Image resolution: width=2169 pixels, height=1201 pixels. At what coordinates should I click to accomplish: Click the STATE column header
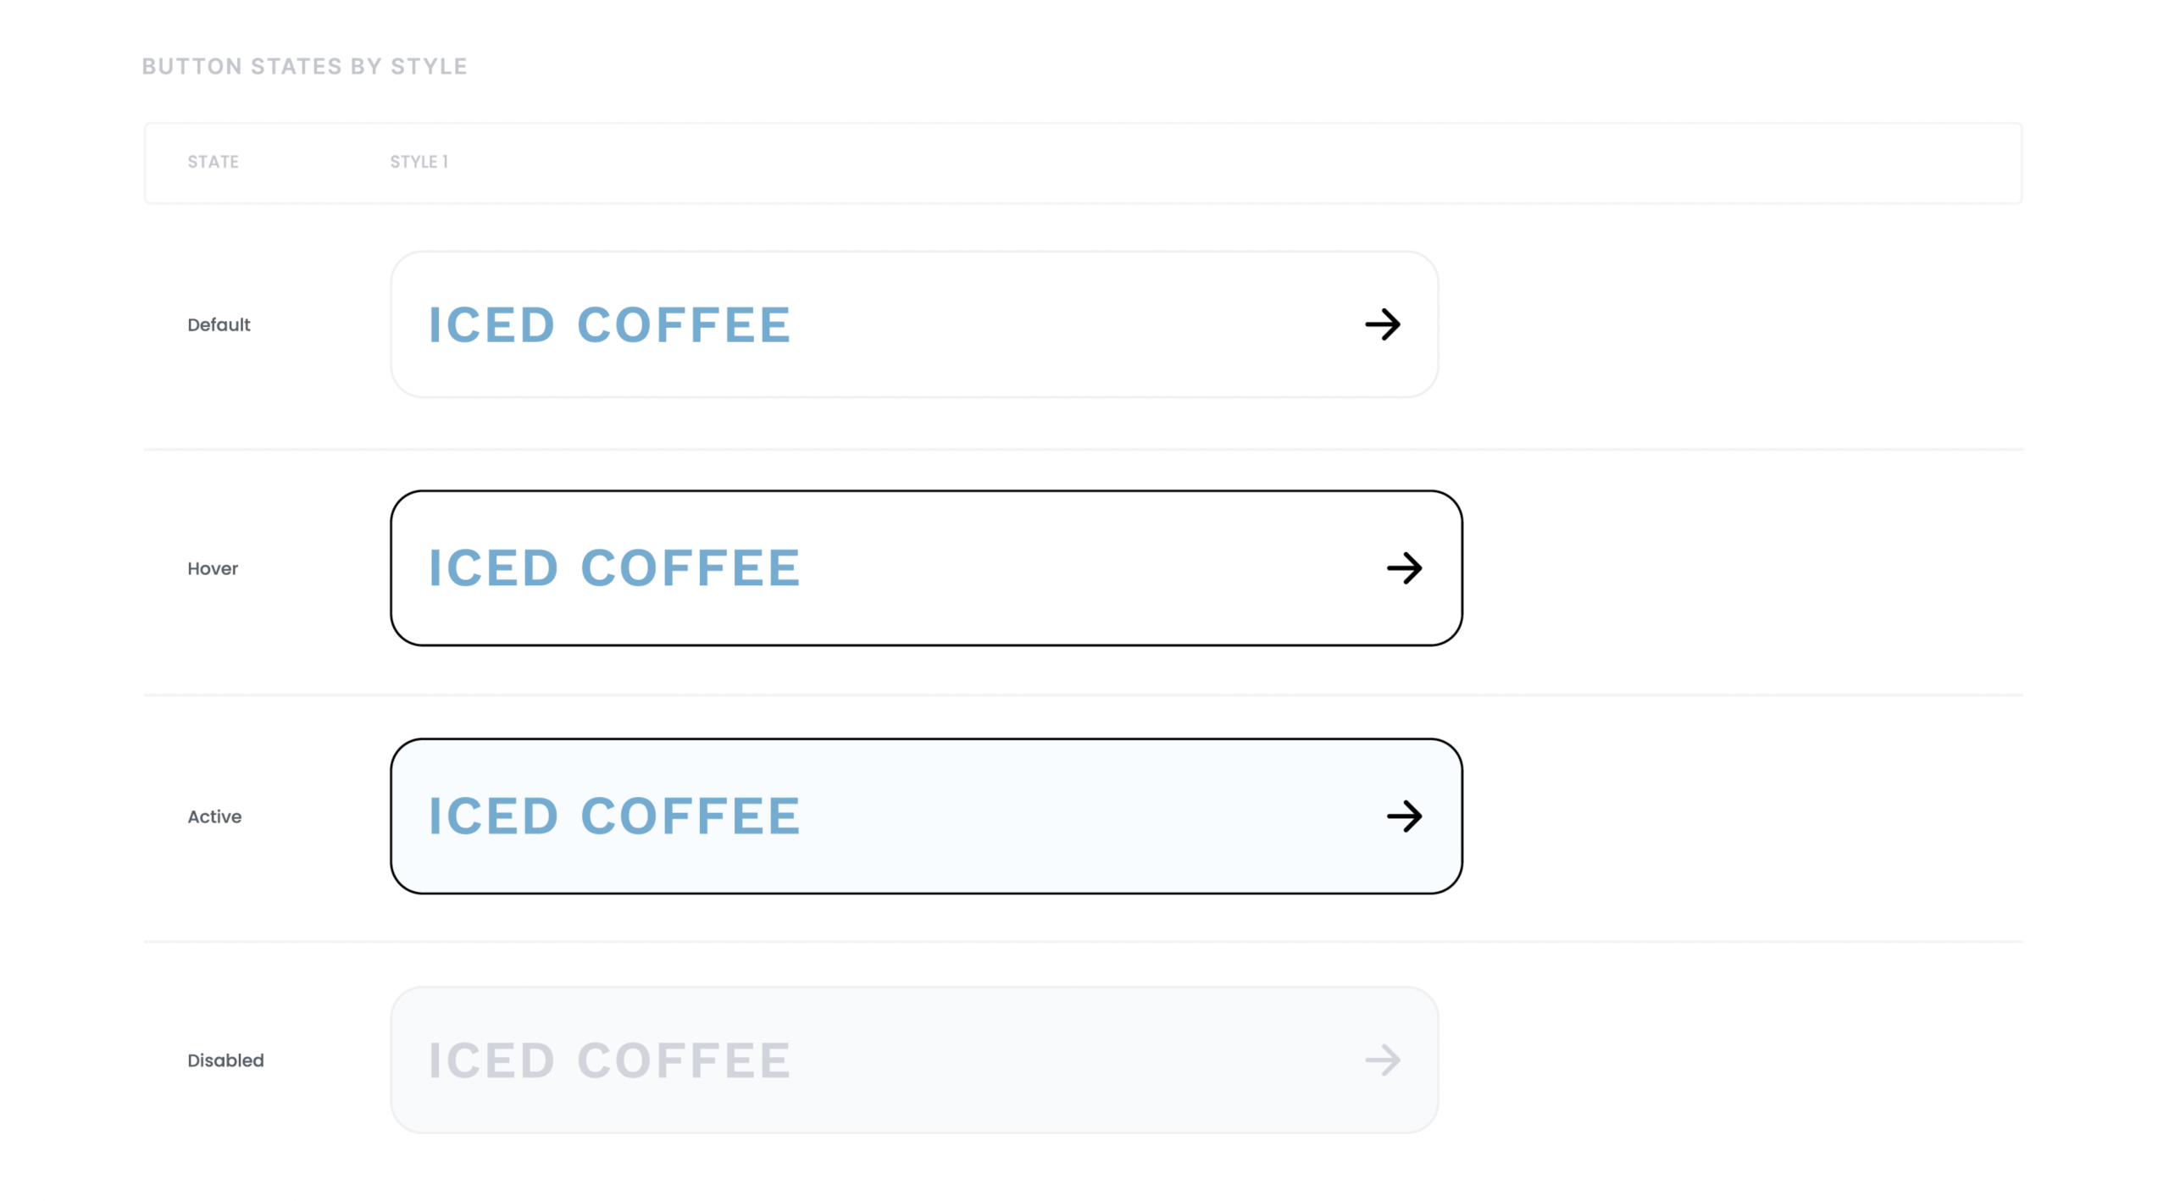point(213,162)
